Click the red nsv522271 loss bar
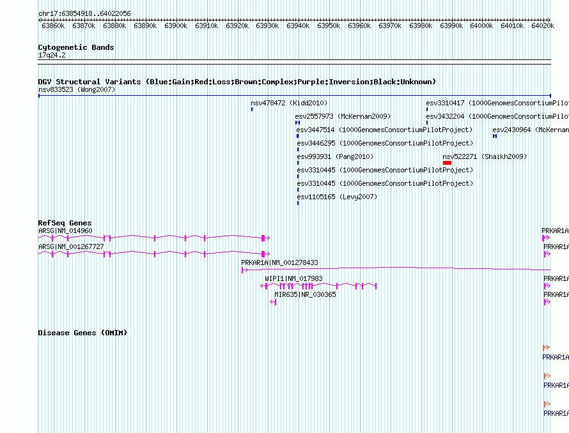 [447, 163]
